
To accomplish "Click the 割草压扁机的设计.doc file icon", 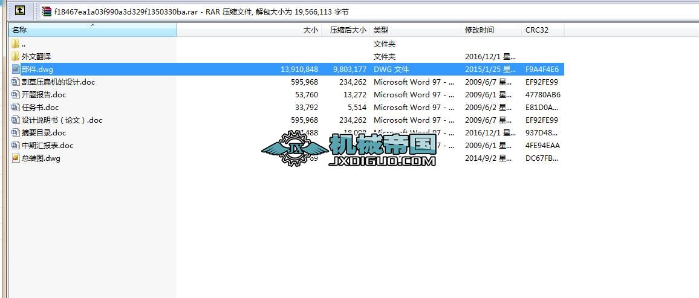I will tap(16, 82).
